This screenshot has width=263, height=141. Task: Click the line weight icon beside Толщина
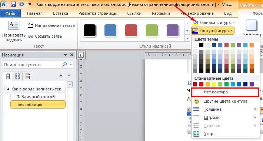(196, 109)
